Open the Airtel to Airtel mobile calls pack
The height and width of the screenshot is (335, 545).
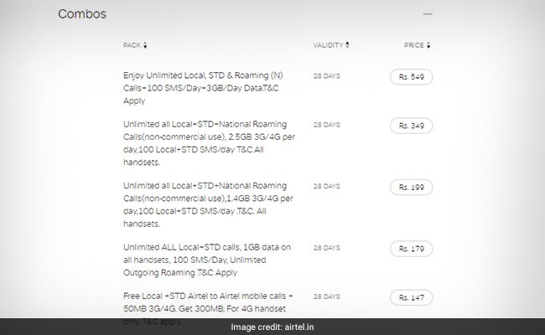[208, 305]
